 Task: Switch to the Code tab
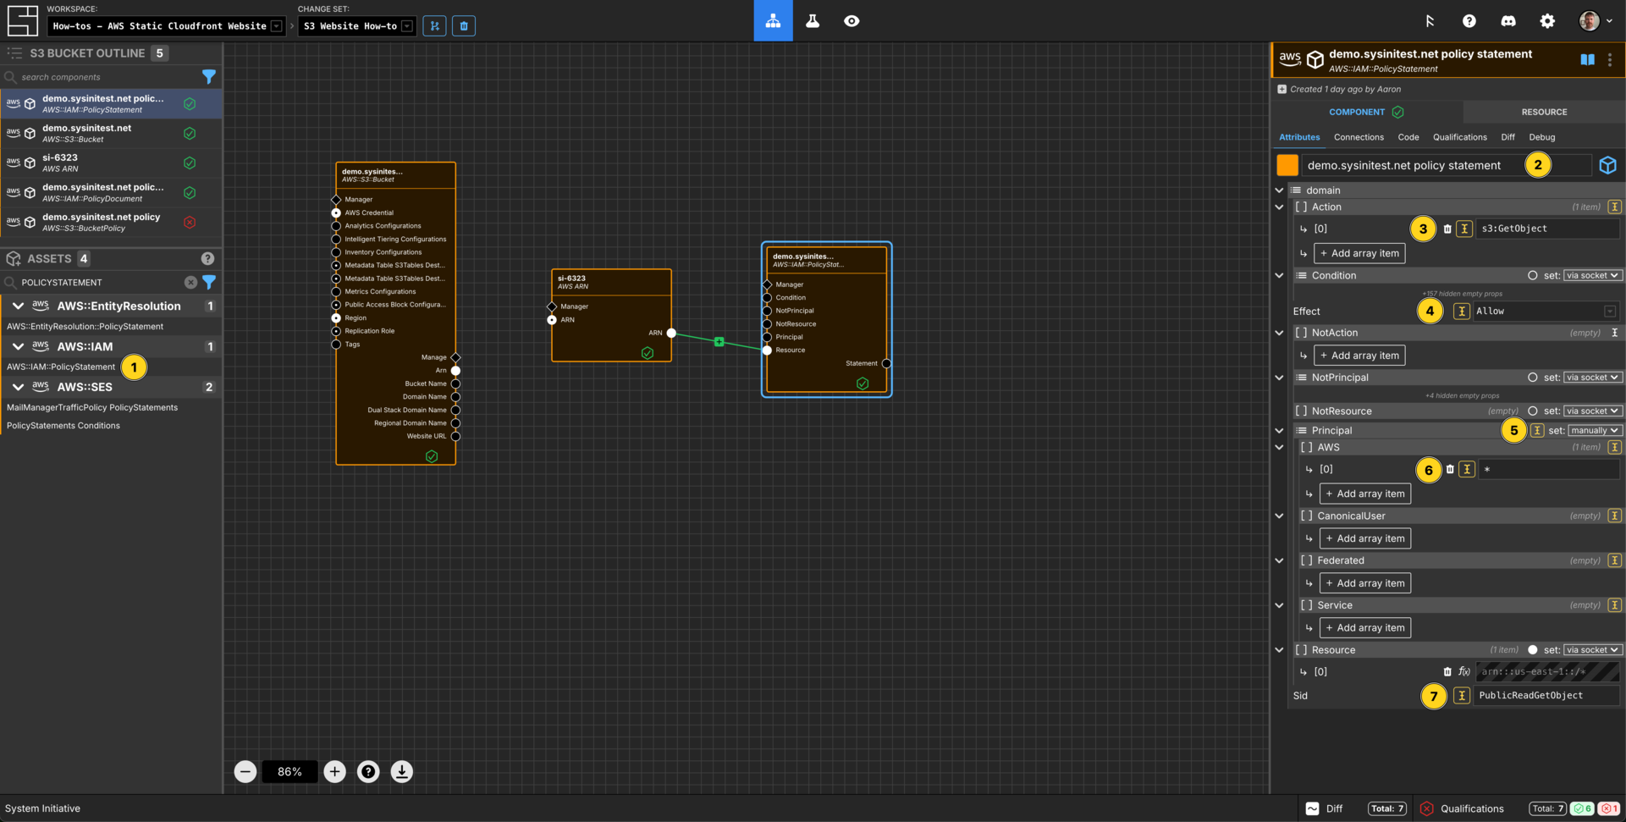click(x=1408, y=137)
